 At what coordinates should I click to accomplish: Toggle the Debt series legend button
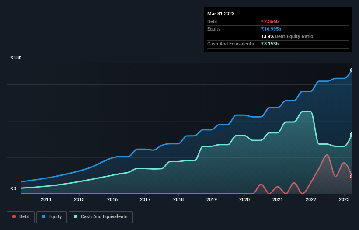pos(21,217)
